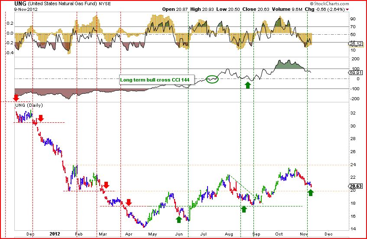Click the Jul label on time axis

pyautogui.click(x=203, y=234)
